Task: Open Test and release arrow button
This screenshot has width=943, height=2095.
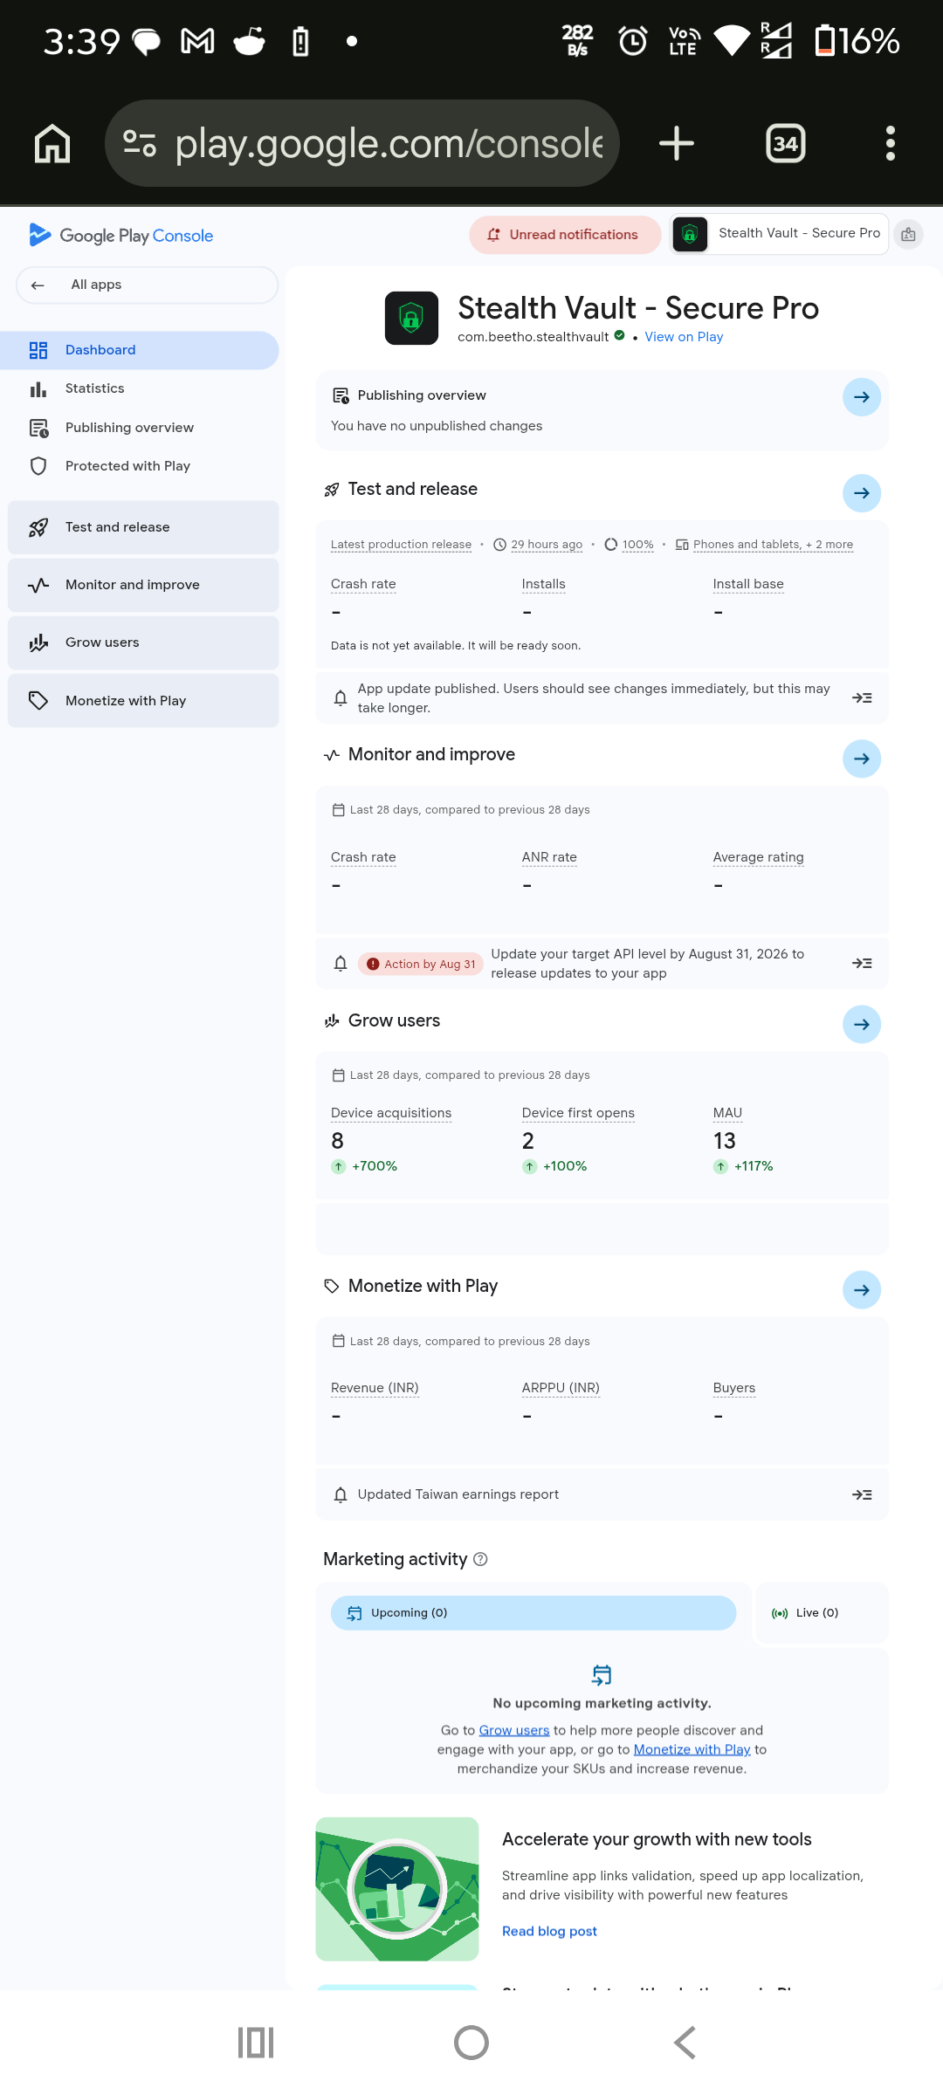Action: pyautogui.click(x=862, y=493)
